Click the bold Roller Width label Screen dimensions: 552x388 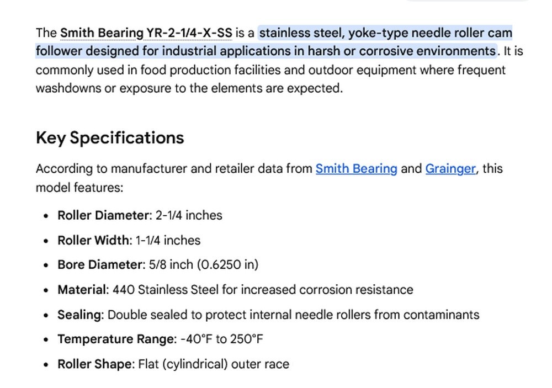(93, 241)
